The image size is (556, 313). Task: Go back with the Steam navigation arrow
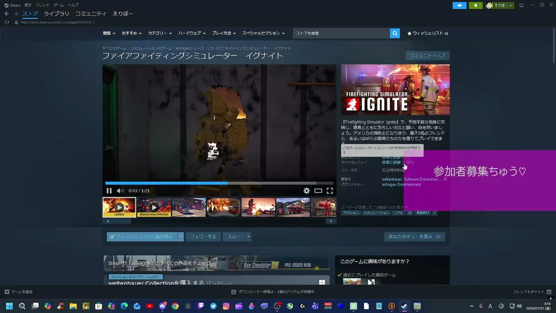tap(7, 14)
